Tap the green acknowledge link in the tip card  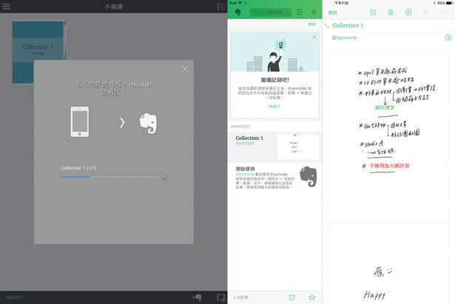point(274,107)
